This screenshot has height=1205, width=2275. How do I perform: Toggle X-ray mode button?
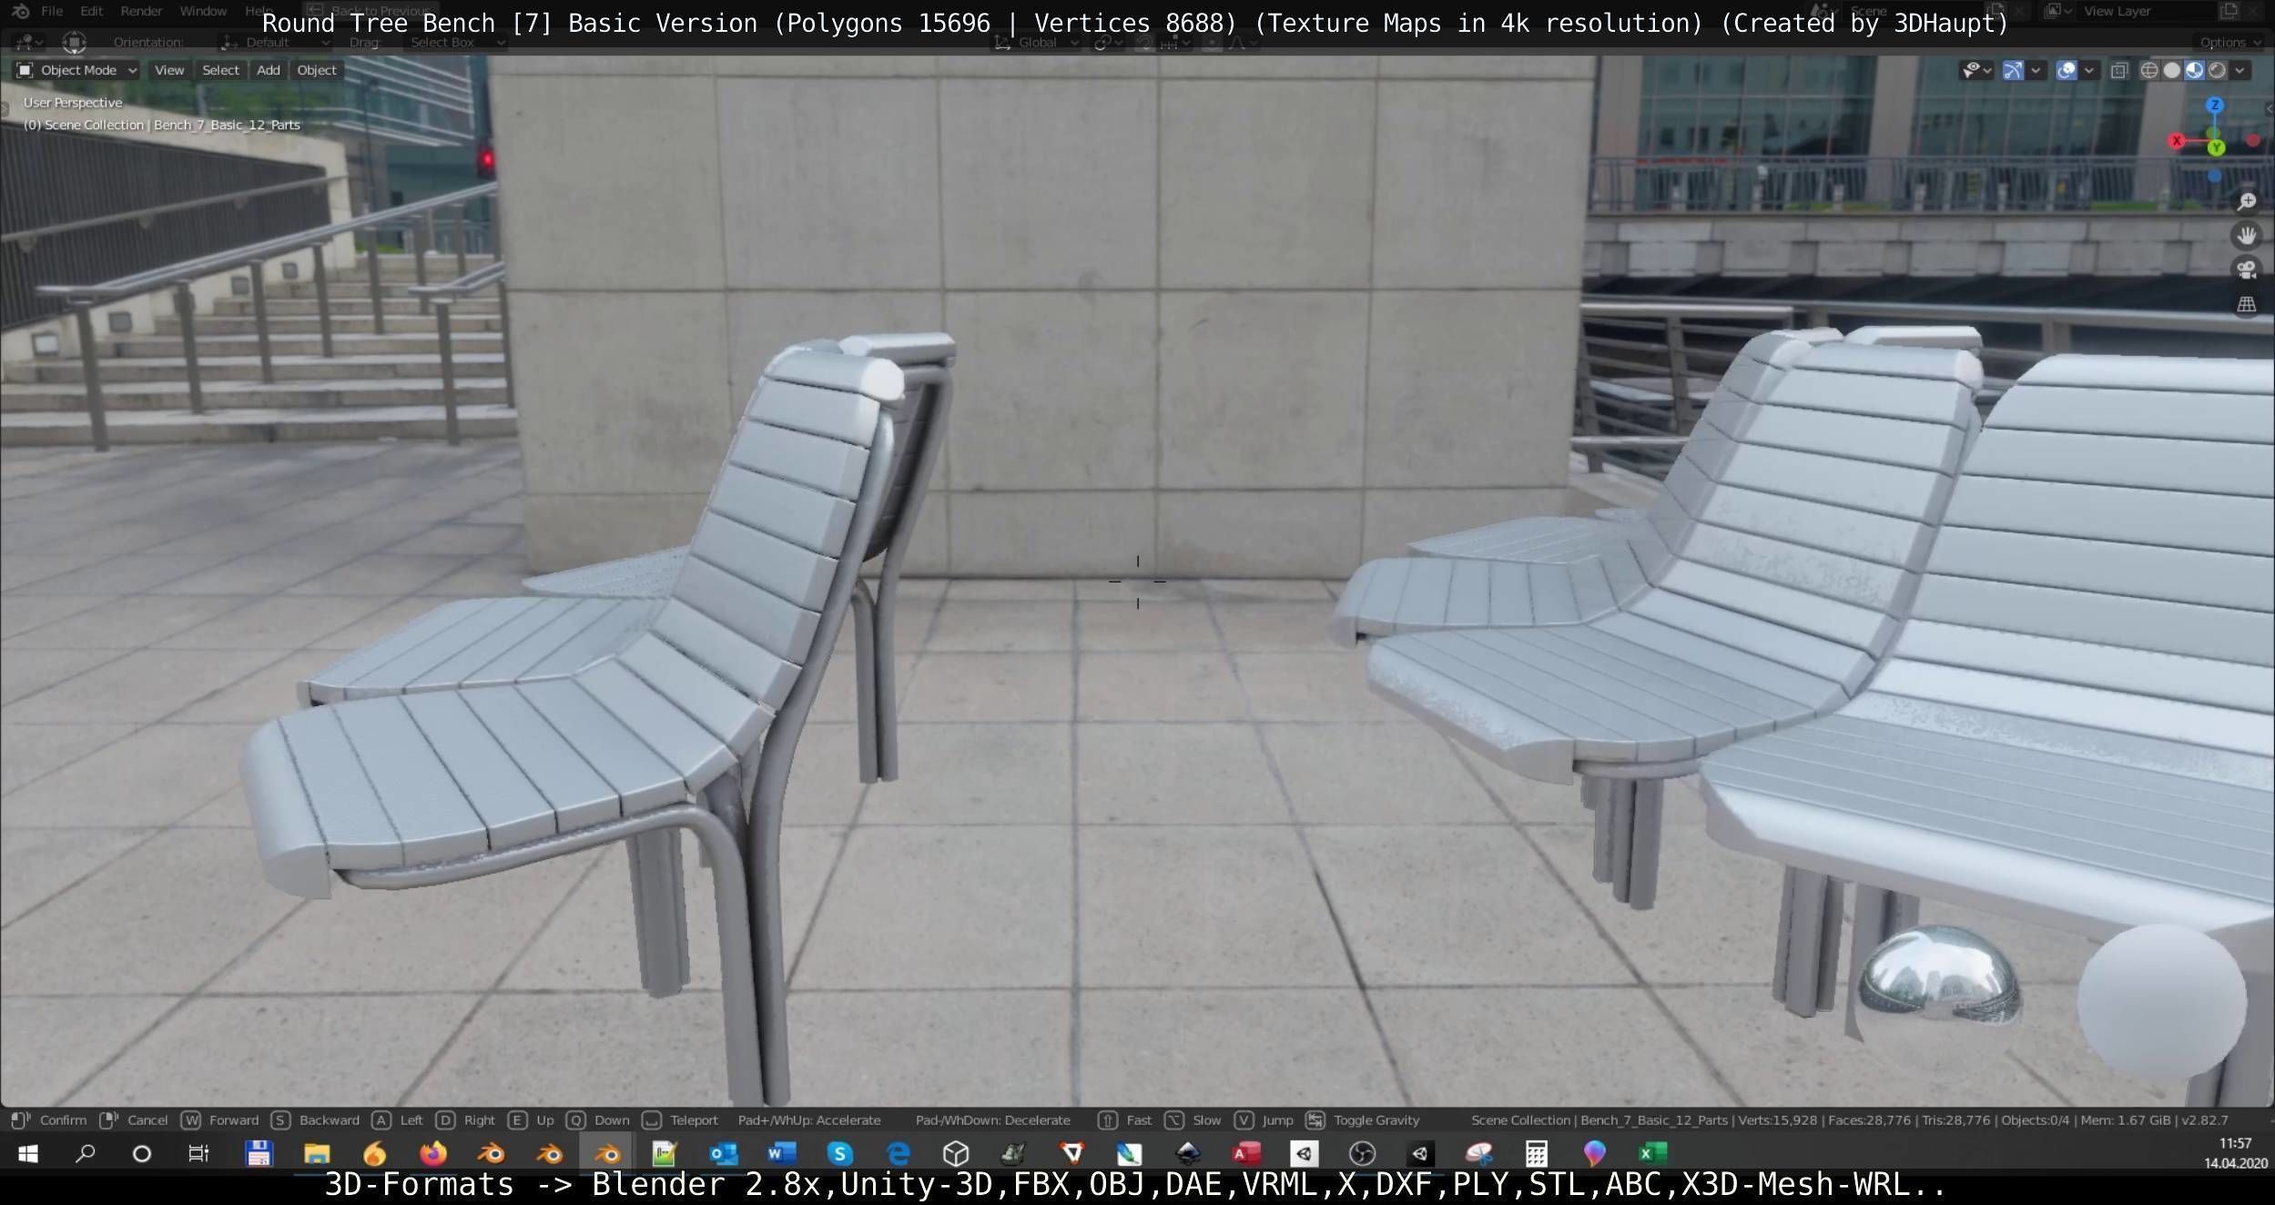[2119, 70]
